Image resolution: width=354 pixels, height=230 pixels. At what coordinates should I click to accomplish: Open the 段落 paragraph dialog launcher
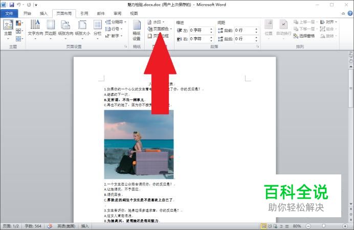(257, 46)
